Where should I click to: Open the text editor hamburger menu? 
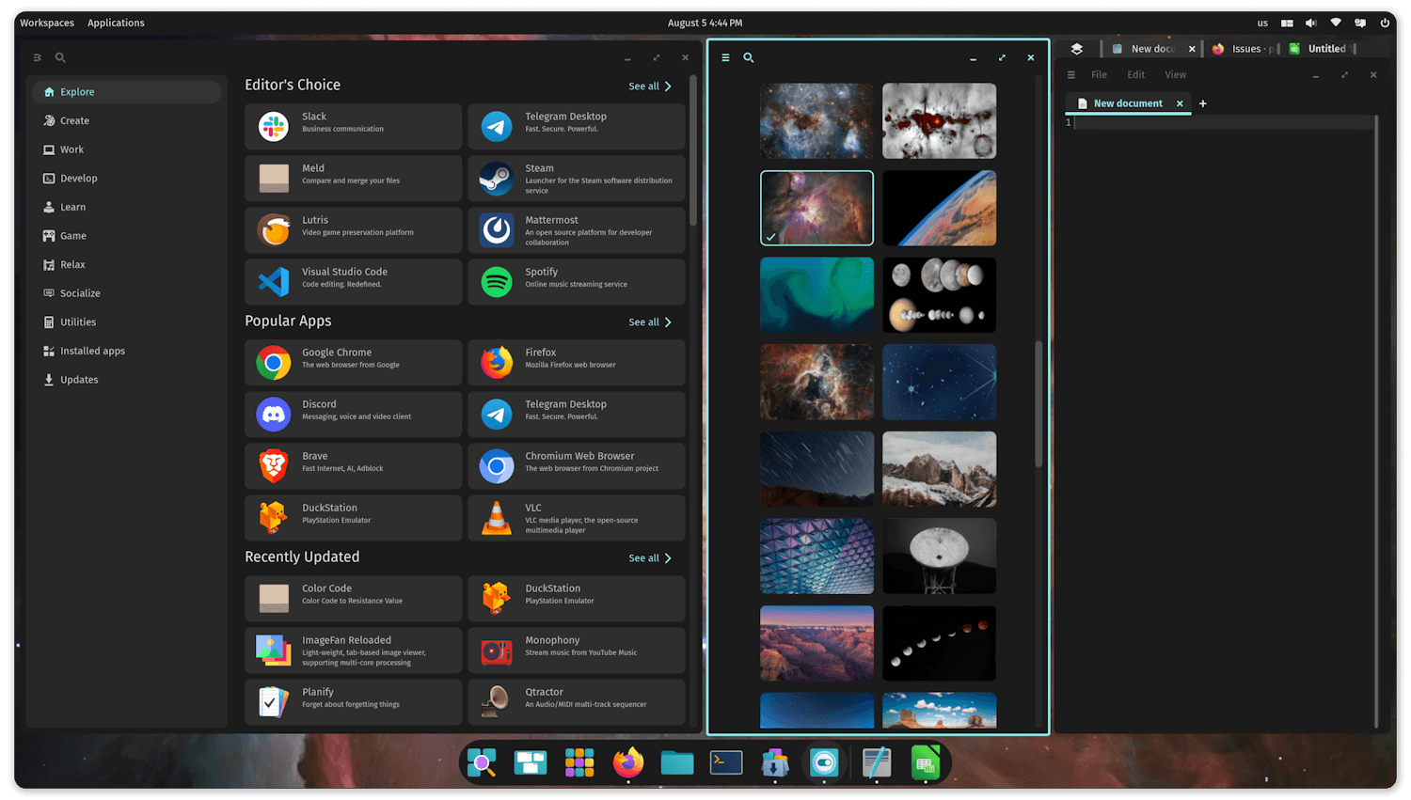point(1070,74)
